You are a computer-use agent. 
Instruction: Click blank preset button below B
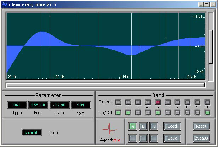click(143, 138)
